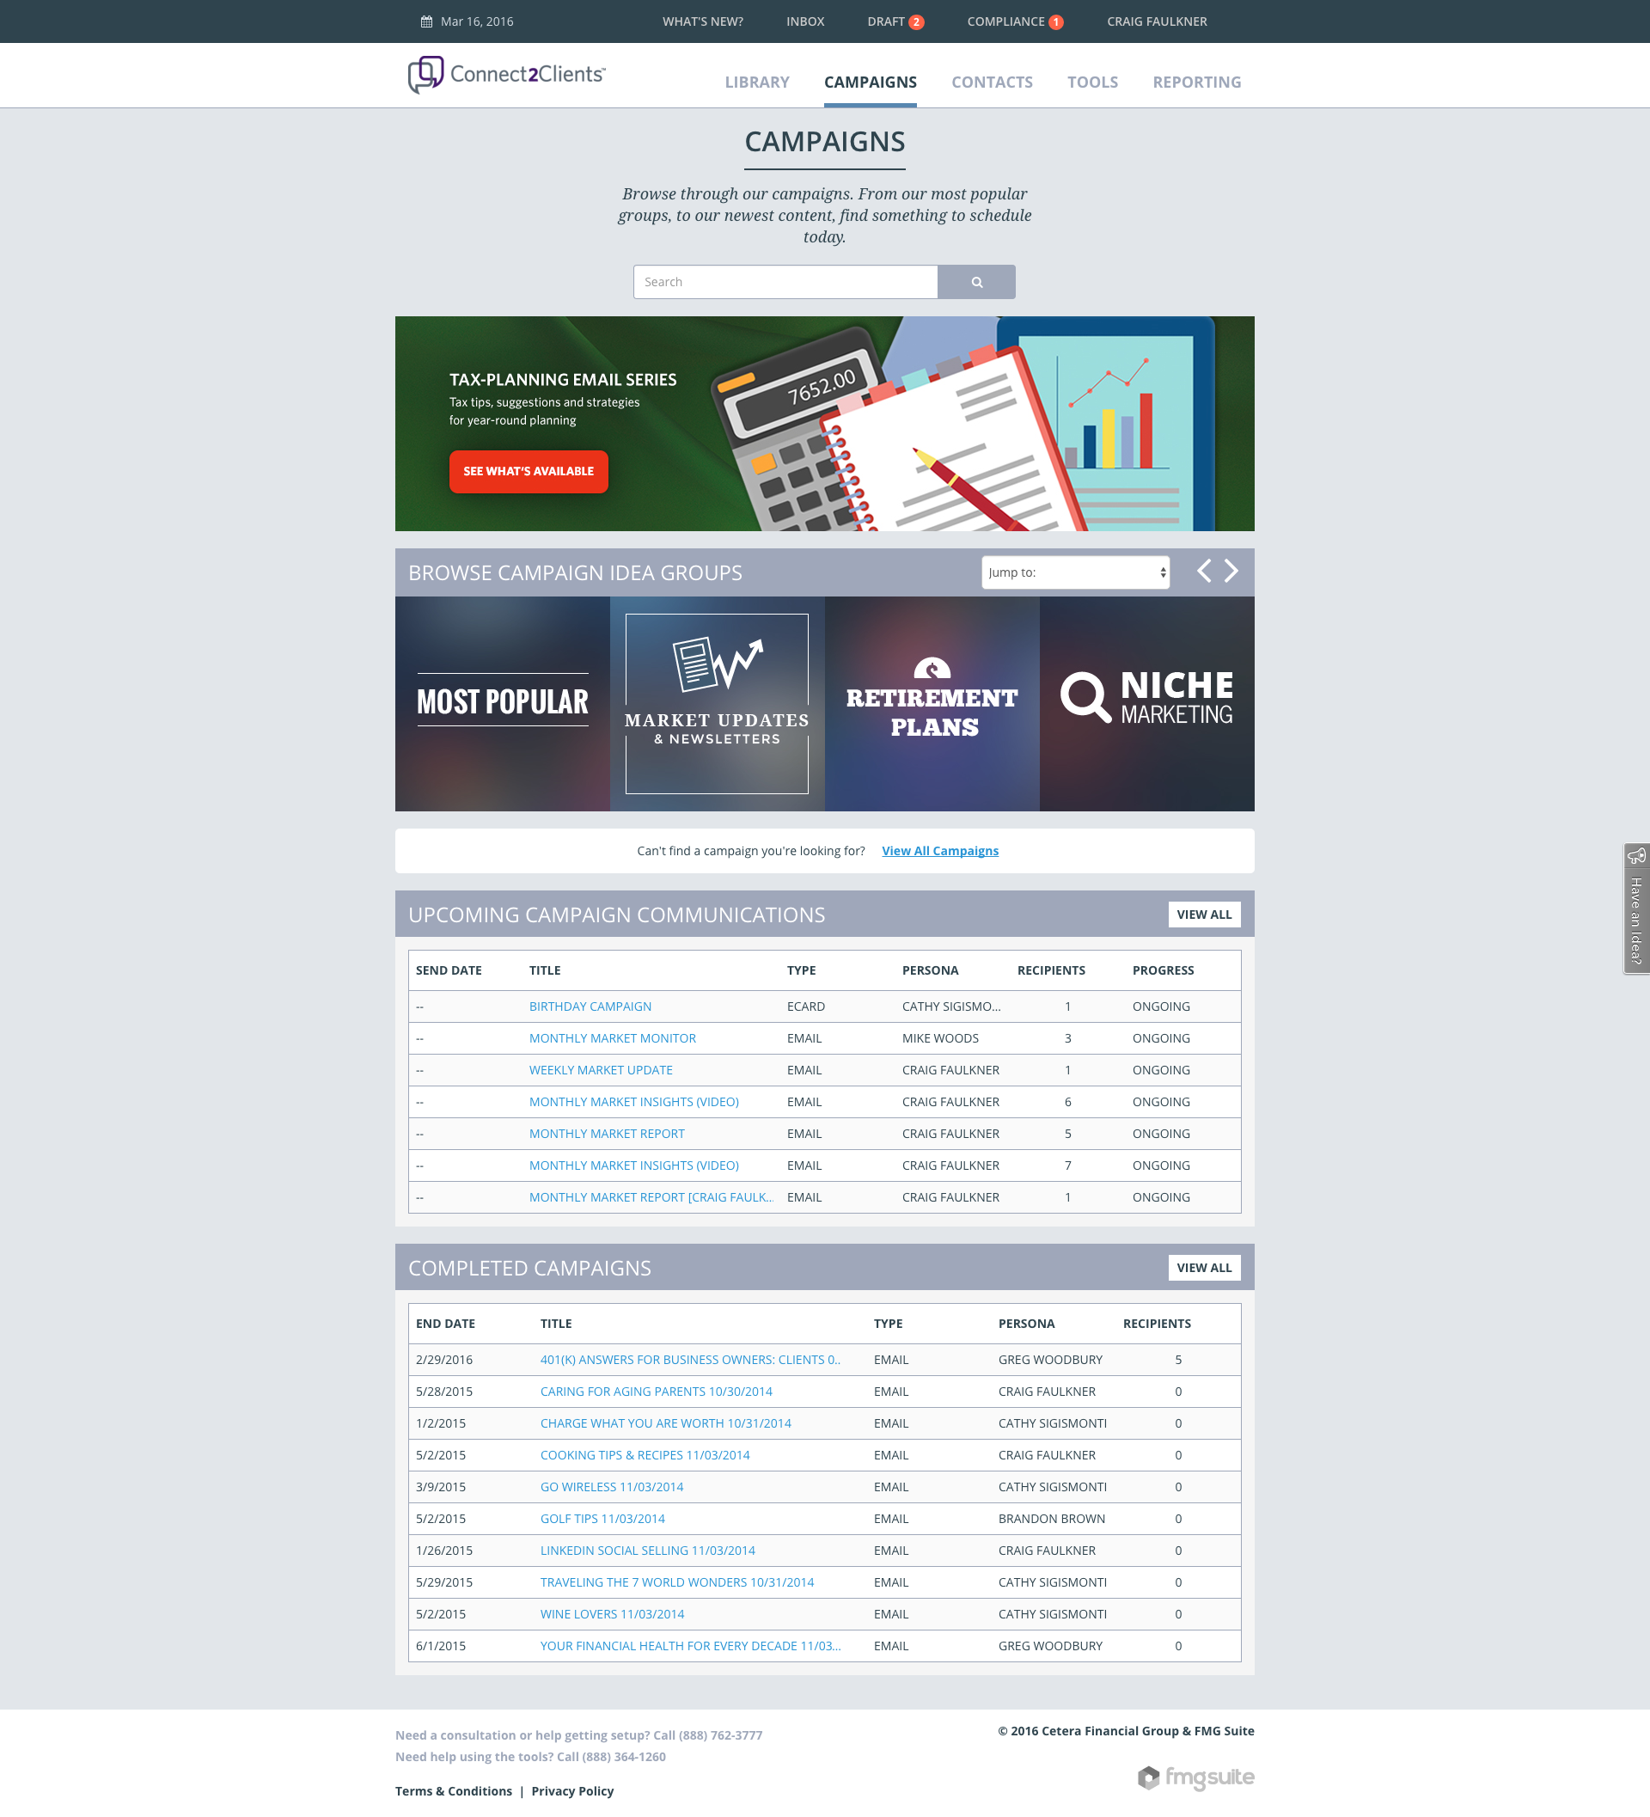
Task: Click the campaign Search input field
Action: coord(785,282)
